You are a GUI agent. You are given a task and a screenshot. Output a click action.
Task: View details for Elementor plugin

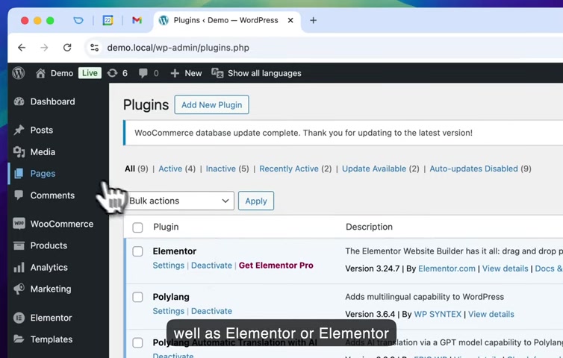click(505, 268)
